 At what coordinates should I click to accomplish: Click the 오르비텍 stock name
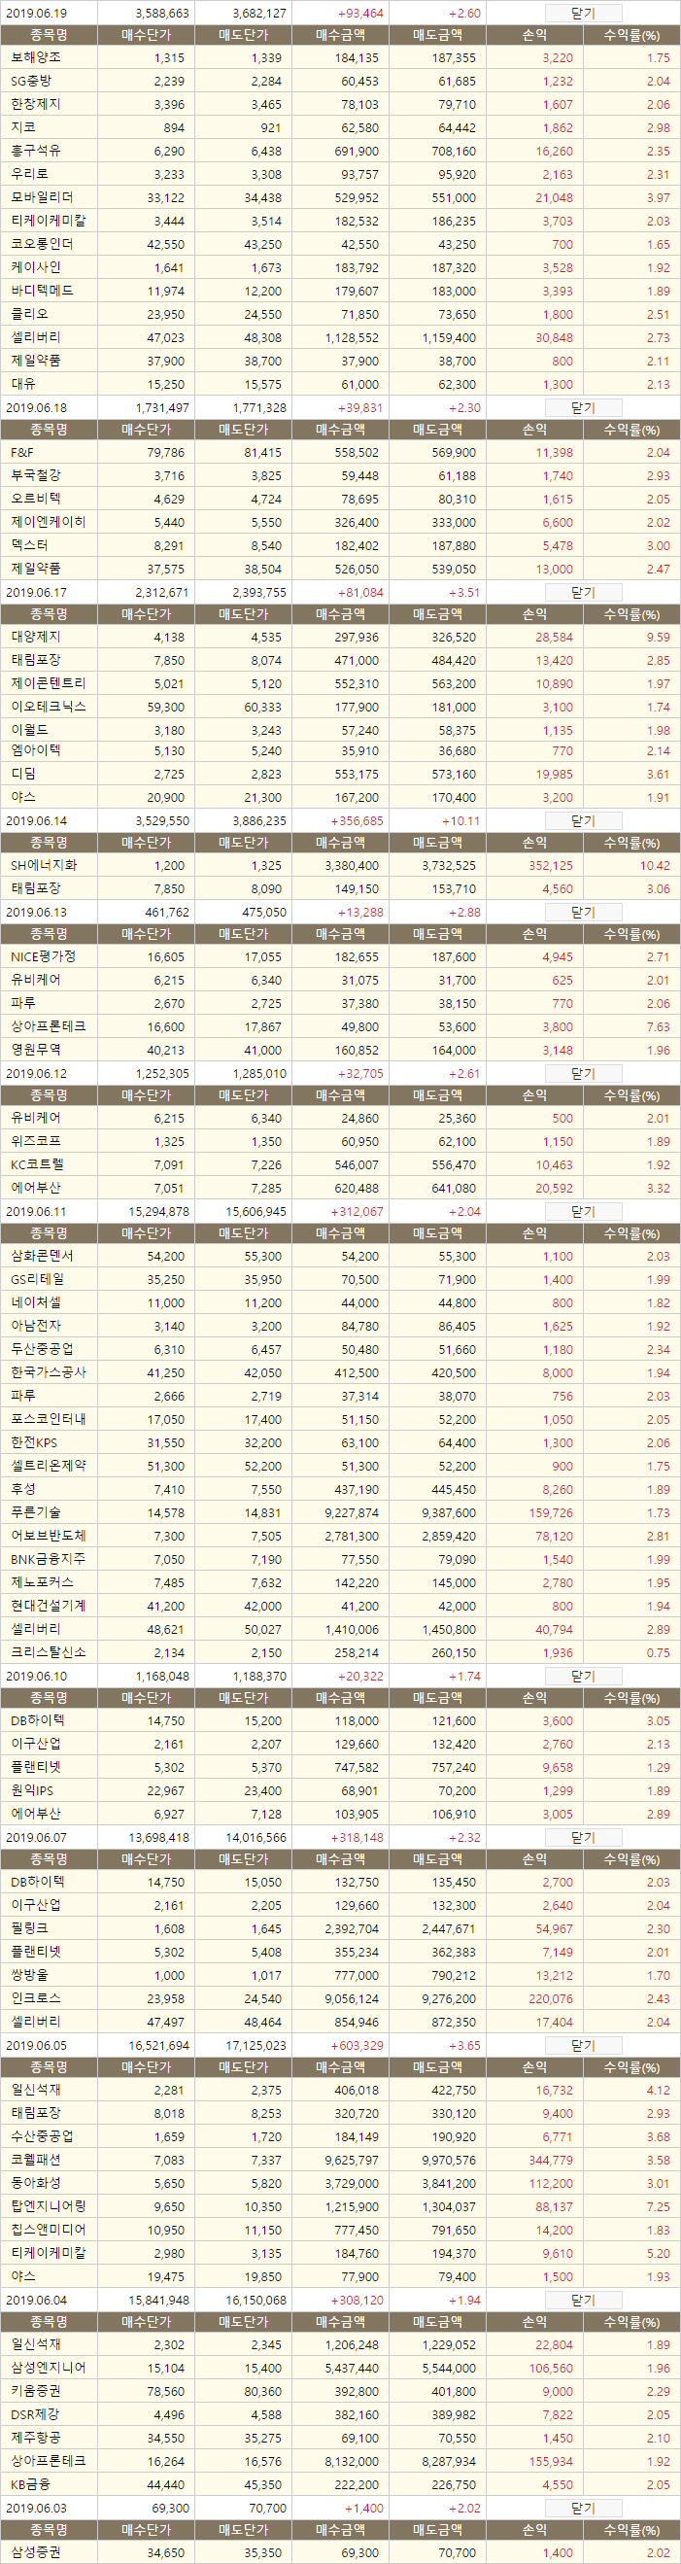(35, 499)
